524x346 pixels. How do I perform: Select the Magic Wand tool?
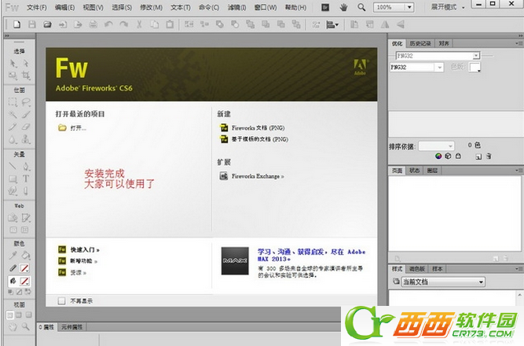[x=13, y=115]
